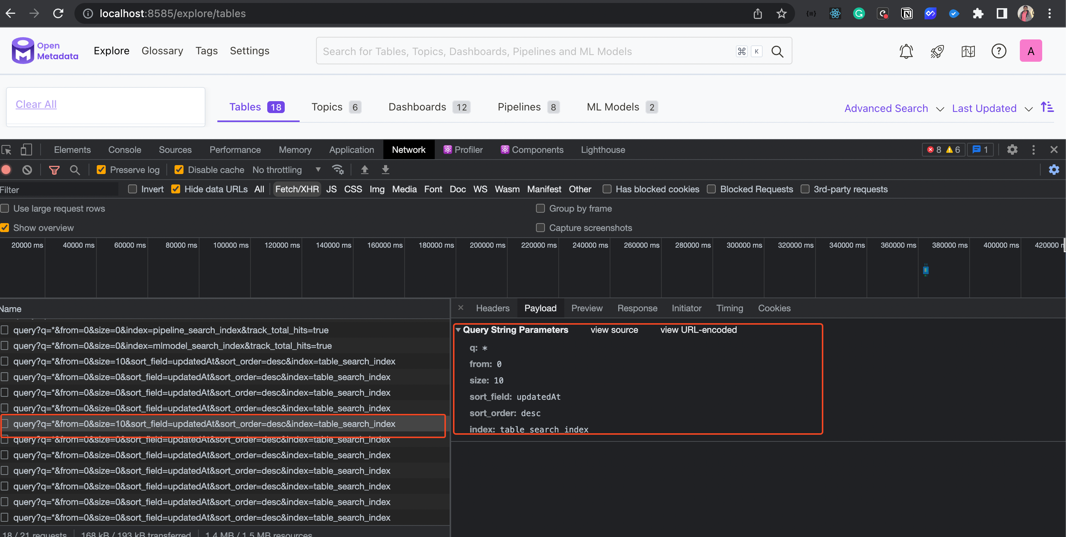Collapse the Query String Parameters section
The width and height of the screenshot is (1066, 537).
pos(458,329)
